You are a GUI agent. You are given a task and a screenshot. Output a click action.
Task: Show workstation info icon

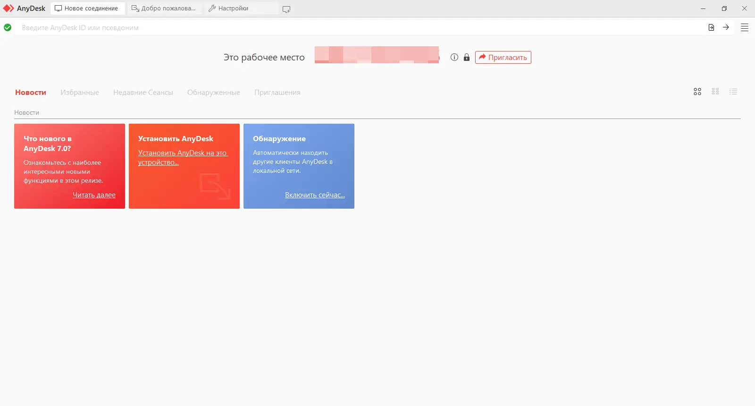(454, 57)
